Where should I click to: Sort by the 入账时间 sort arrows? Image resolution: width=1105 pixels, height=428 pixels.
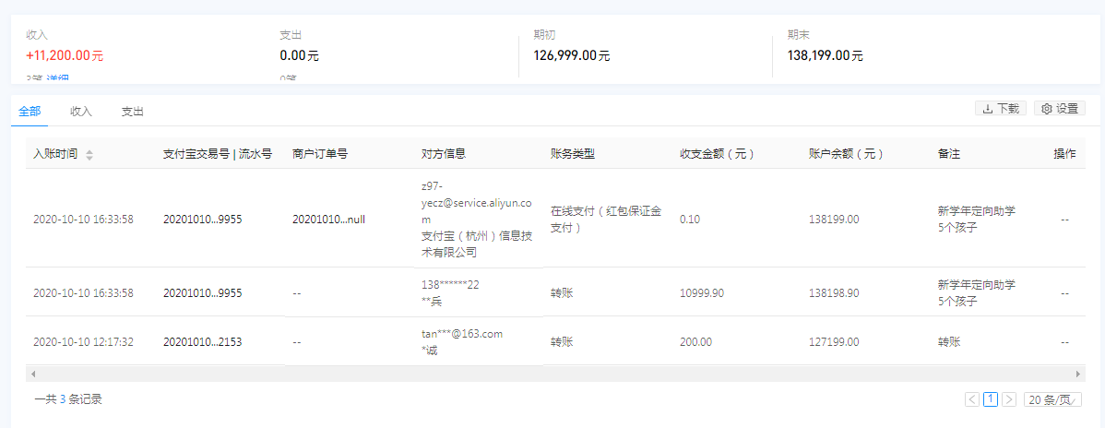(x=89, y=155)
